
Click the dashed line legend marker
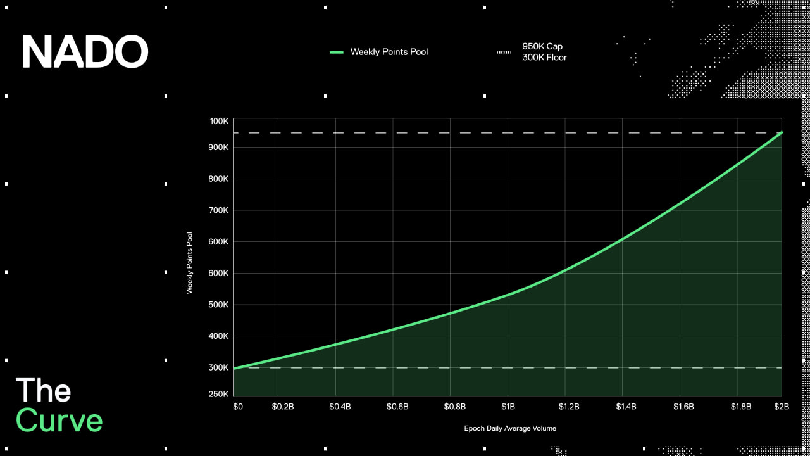(504, 52)
